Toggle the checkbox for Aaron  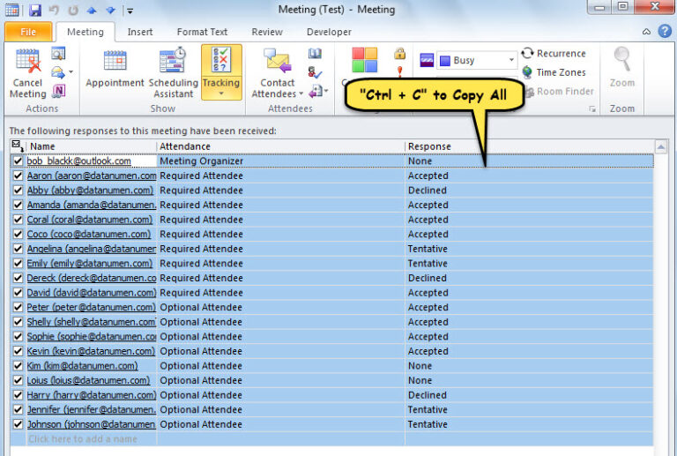[x=18, y=176]
